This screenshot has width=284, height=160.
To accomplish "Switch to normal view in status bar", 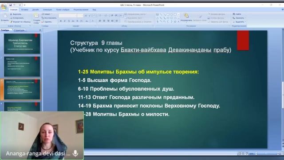I will tap(240, 154).
